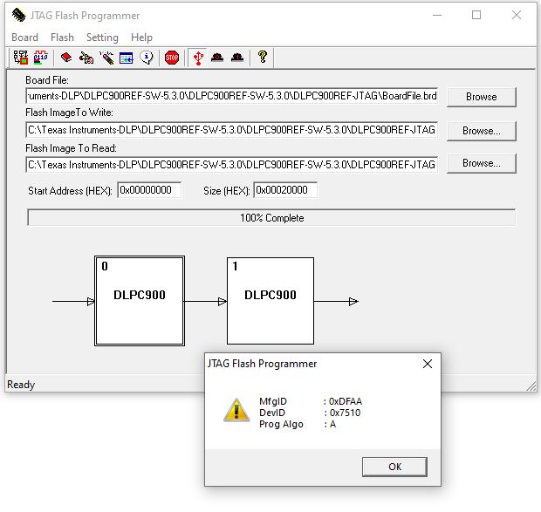Open the Help menu
The height and width of the screenshot is (512, 541).
(141, 38)
